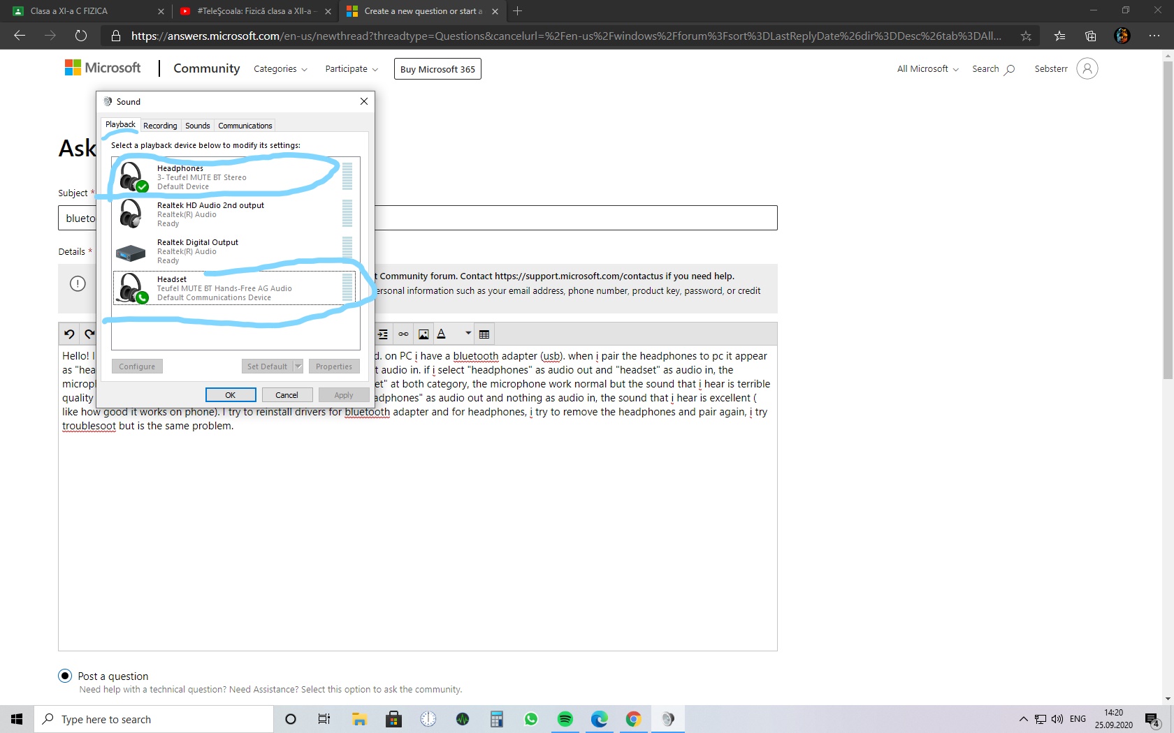Click ENG language indicator in tray
The width and height of the screenshot is (1174, 733).
pos(1078,719)
